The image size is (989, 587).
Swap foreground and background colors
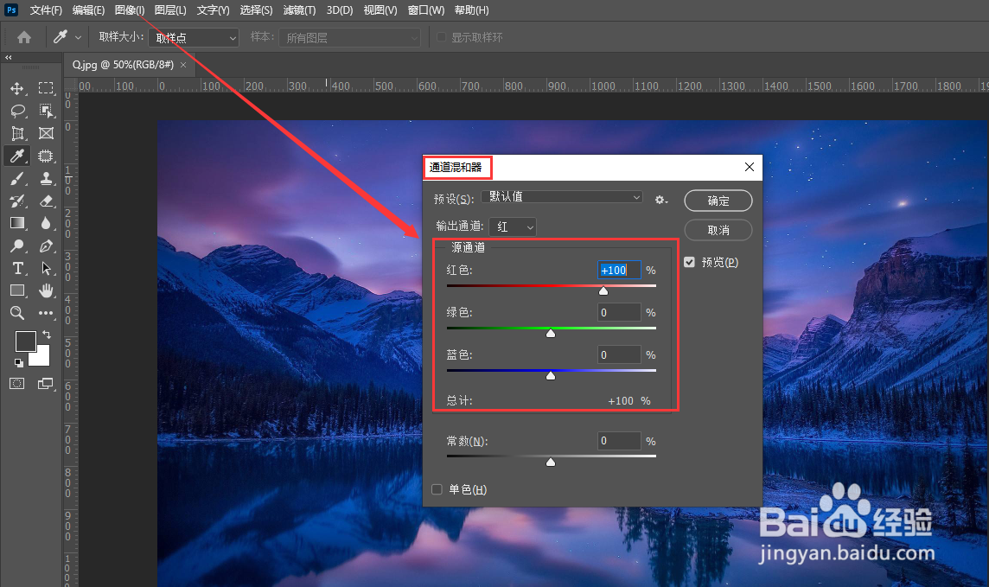click(x=46, y=335)
